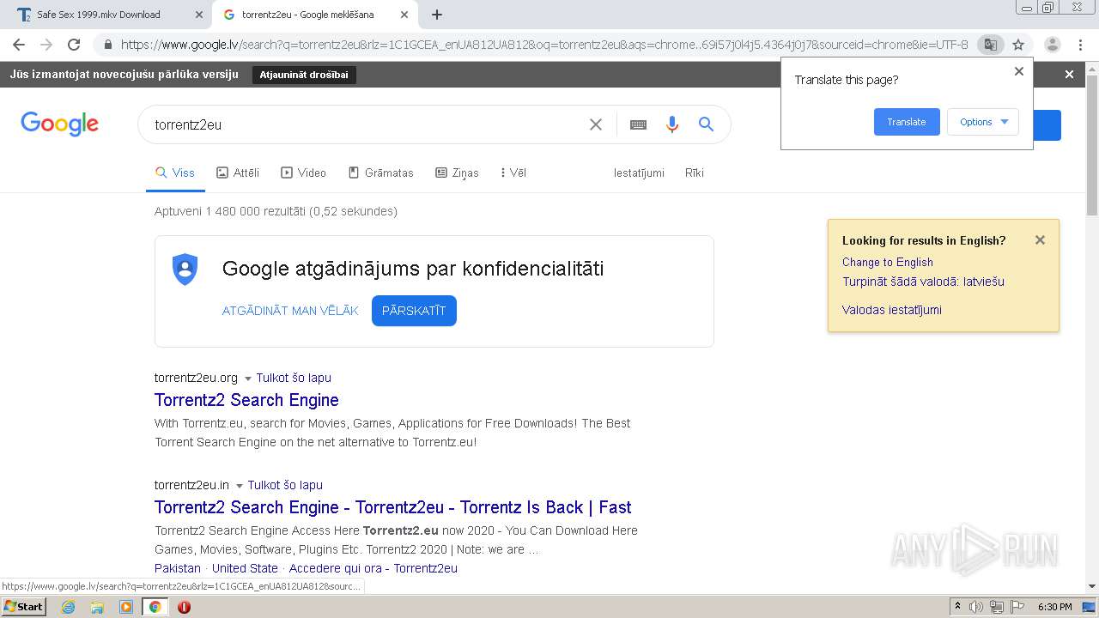This screenshot has height=618, width=1099.
Task: Click the Translate button
Action: pyautogui.click(x=907, y=122)
